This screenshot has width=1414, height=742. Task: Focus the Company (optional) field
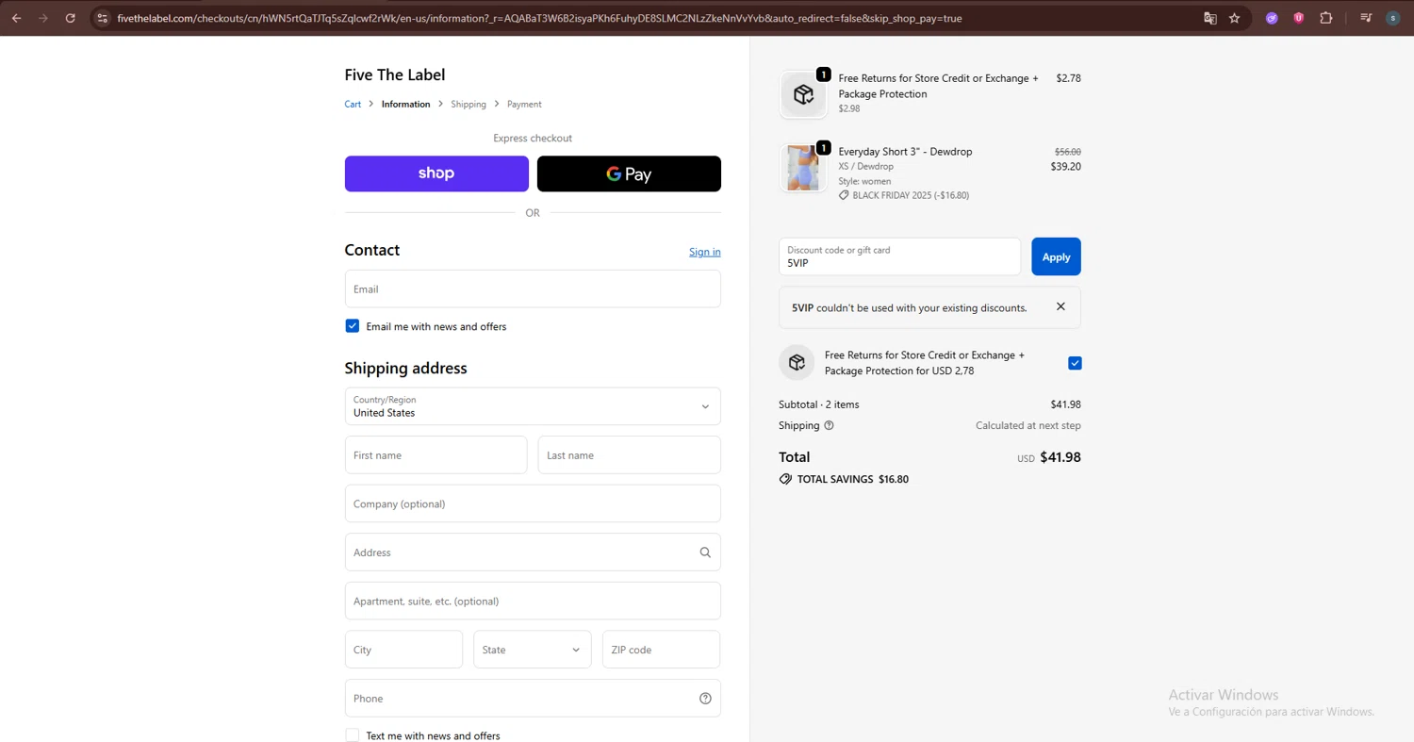click(533, 503)
